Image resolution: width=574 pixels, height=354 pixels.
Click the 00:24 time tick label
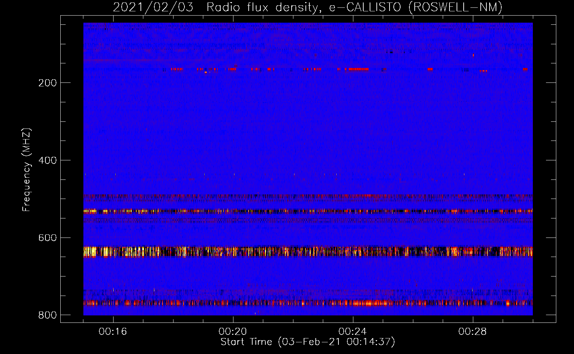353,332
